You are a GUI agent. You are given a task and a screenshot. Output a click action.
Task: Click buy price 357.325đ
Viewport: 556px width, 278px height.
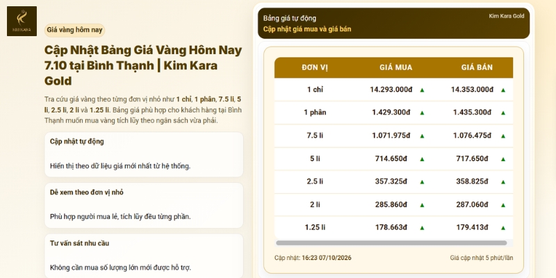391,181
